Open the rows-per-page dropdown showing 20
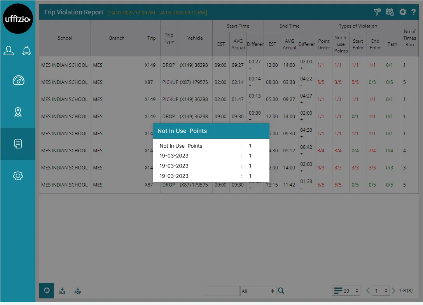The image size is (423, 305). point(347,291)
